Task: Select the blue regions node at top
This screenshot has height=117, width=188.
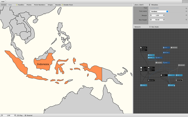Action: 166,47
